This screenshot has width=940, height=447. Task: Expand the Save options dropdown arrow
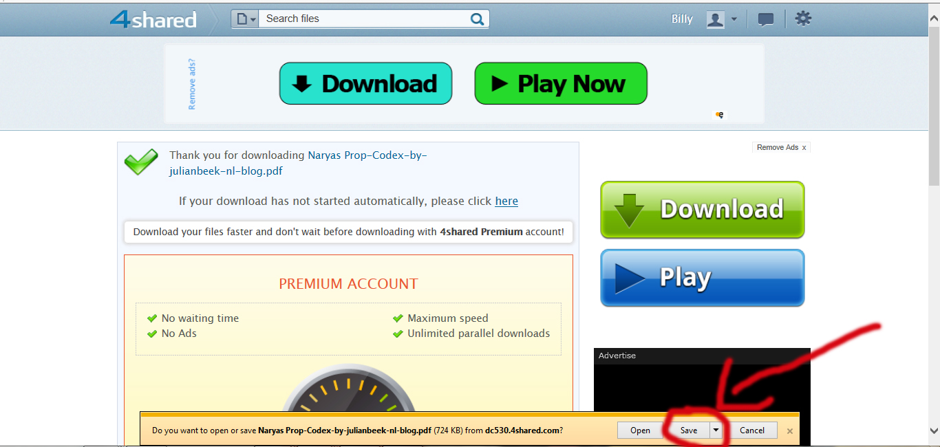[x=716, y=430]
